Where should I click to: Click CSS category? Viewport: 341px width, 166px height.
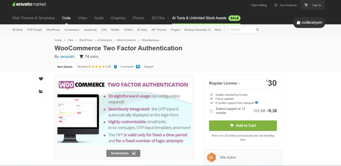click(x=104, y=30)
